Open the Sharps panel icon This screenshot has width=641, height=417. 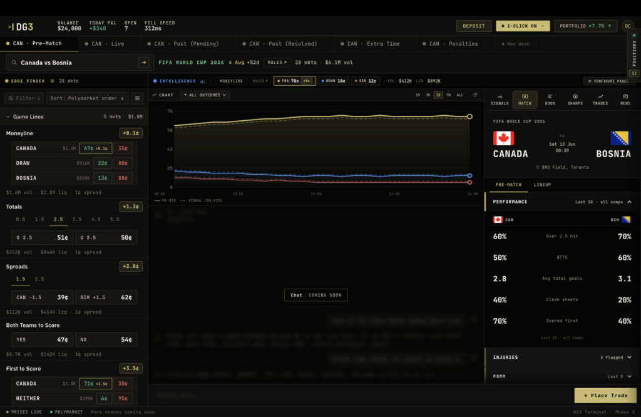click(575, 100)
